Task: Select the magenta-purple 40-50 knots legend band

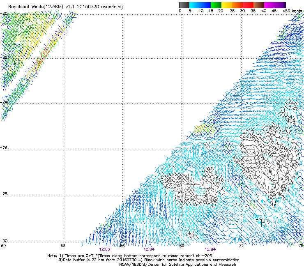Action: (275, 5)
